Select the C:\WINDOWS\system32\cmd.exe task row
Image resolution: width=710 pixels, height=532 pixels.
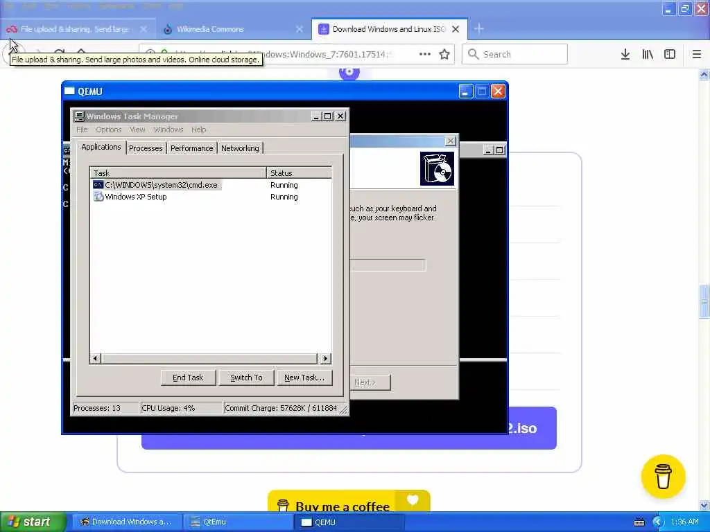coord(211,185)
